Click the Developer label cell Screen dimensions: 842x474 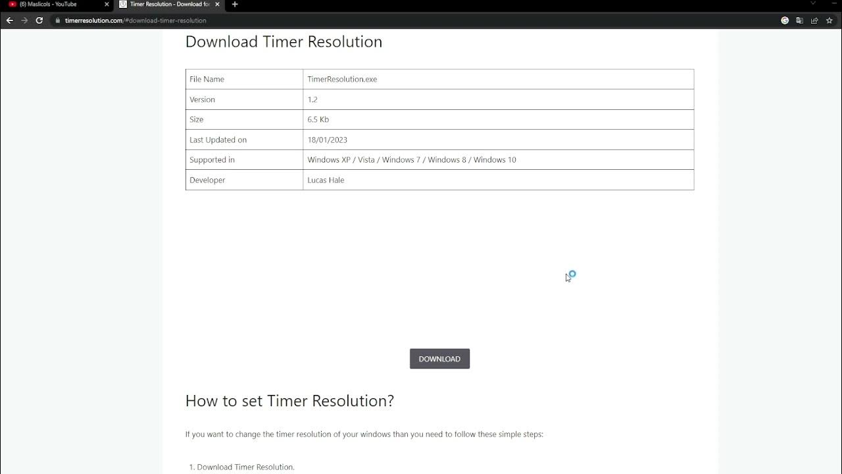pyautogui.click(x=244, y=180)
